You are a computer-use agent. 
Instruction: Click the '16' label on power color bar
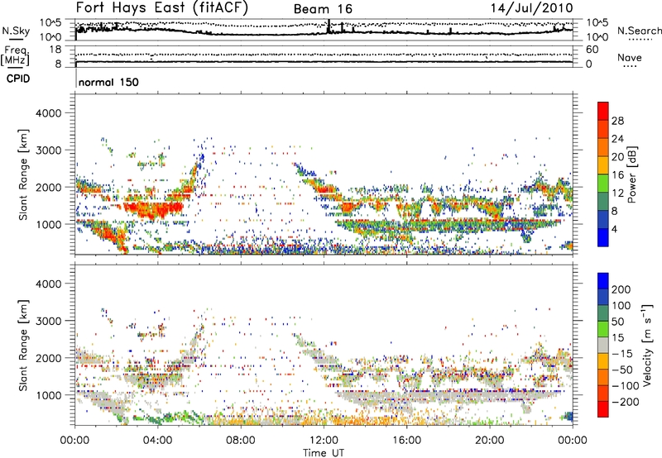pyautogui.click(x=617, y=175)
